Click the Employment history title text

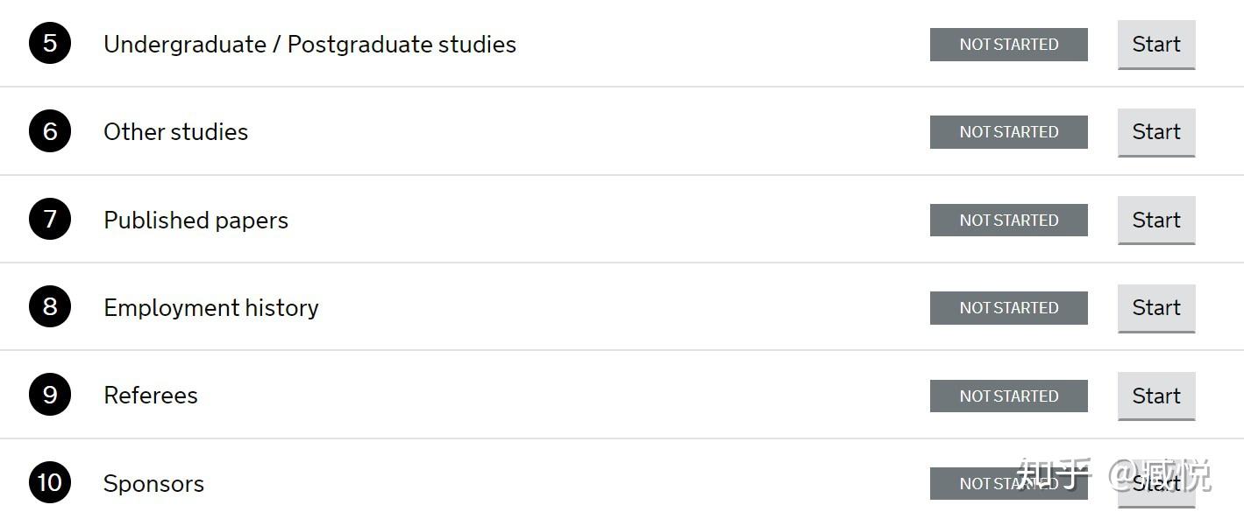point(210,308)
